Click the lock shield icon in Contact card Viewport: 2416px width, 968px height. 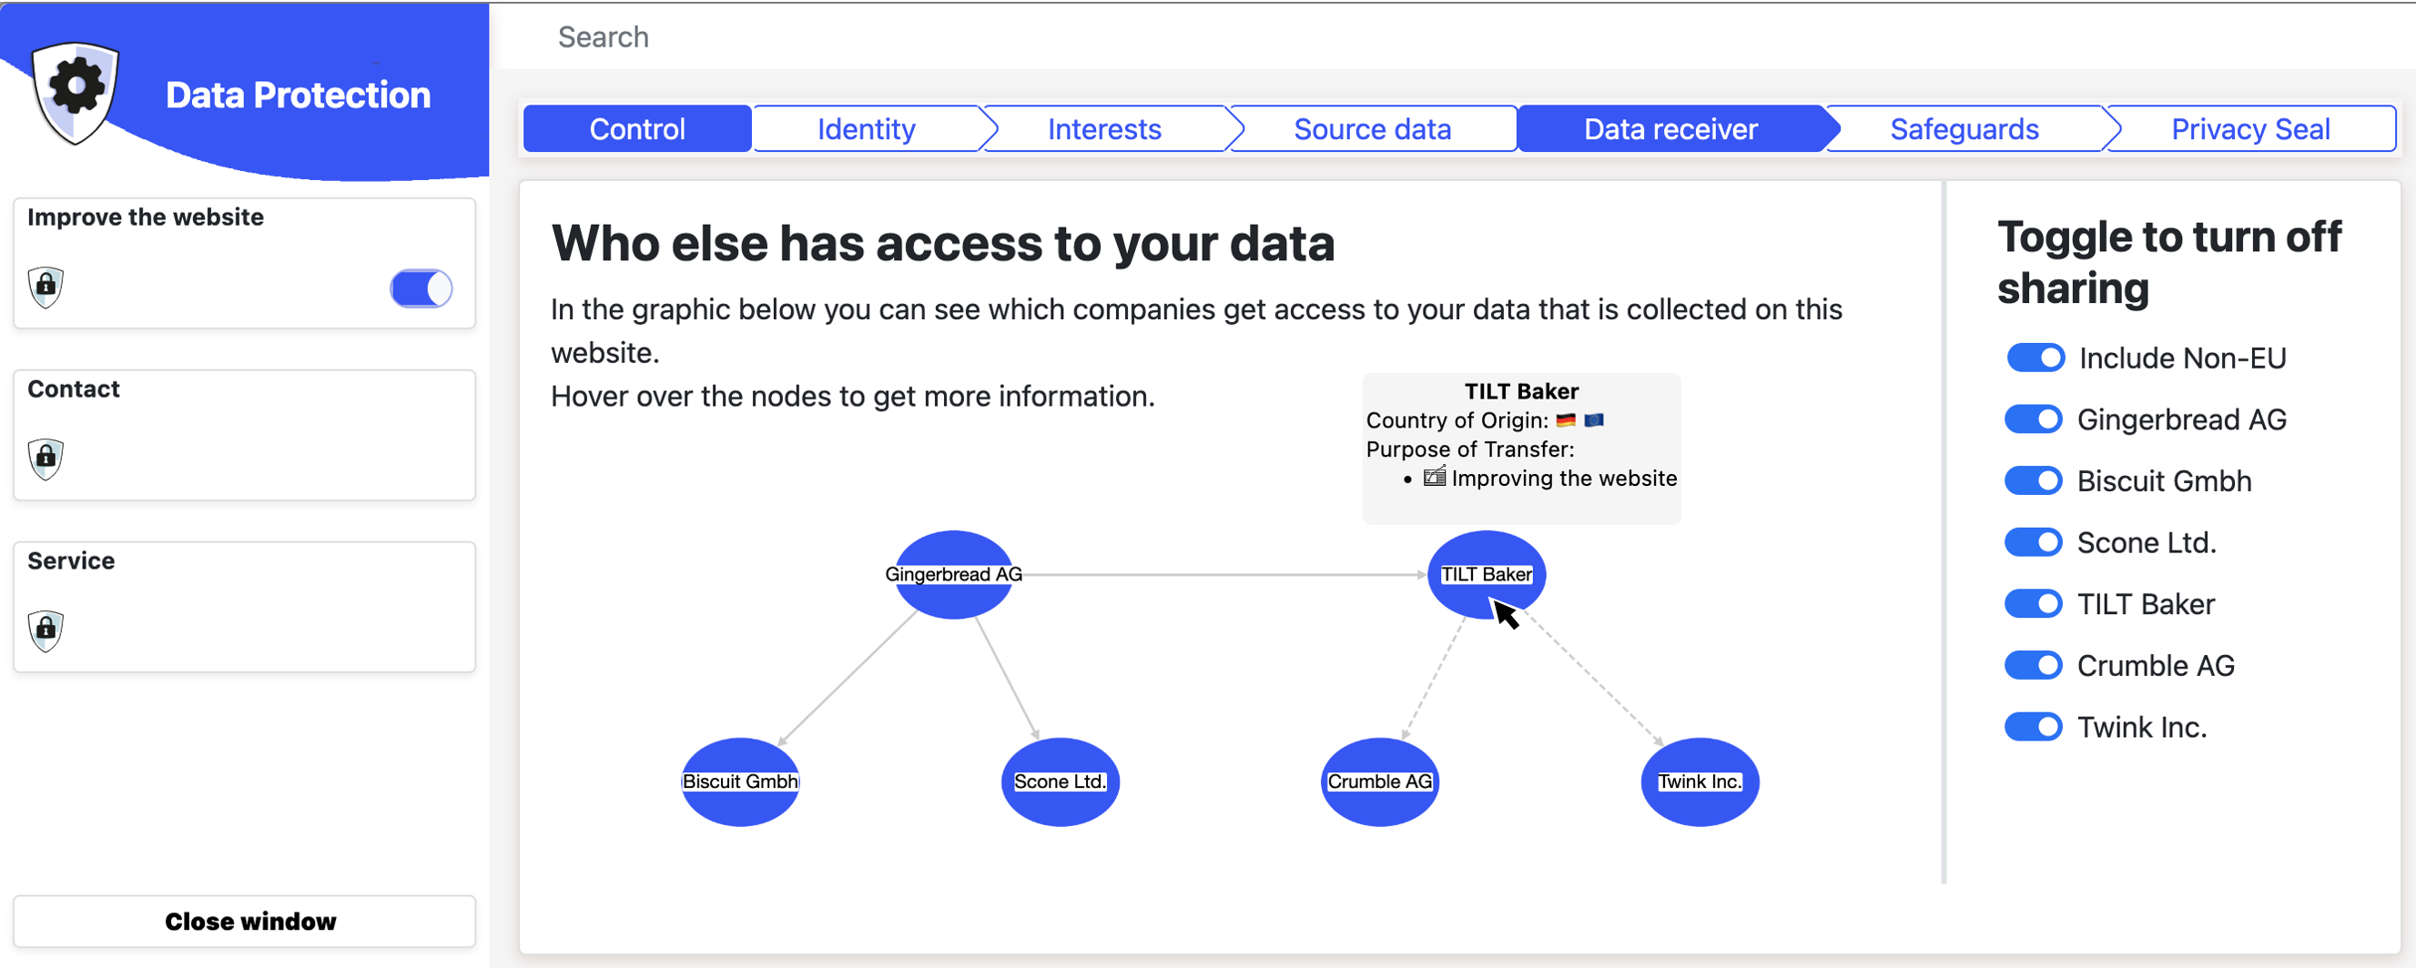click(x=46, y=459)
